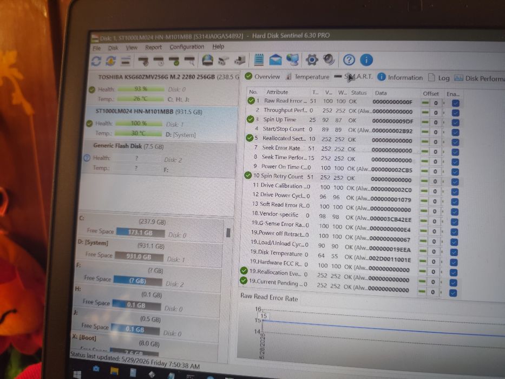Click the envelope send e-mail toolbar icon
Image resolution: width=505 pixels, height=379 pixels.
(275, 60)
